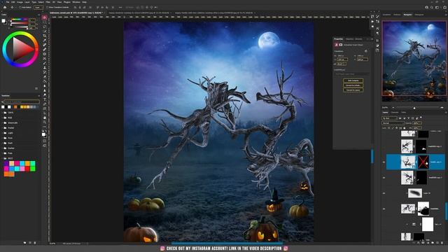
Task: Select the red swatch in swatches grid
Action: click(x=27, y=169)
